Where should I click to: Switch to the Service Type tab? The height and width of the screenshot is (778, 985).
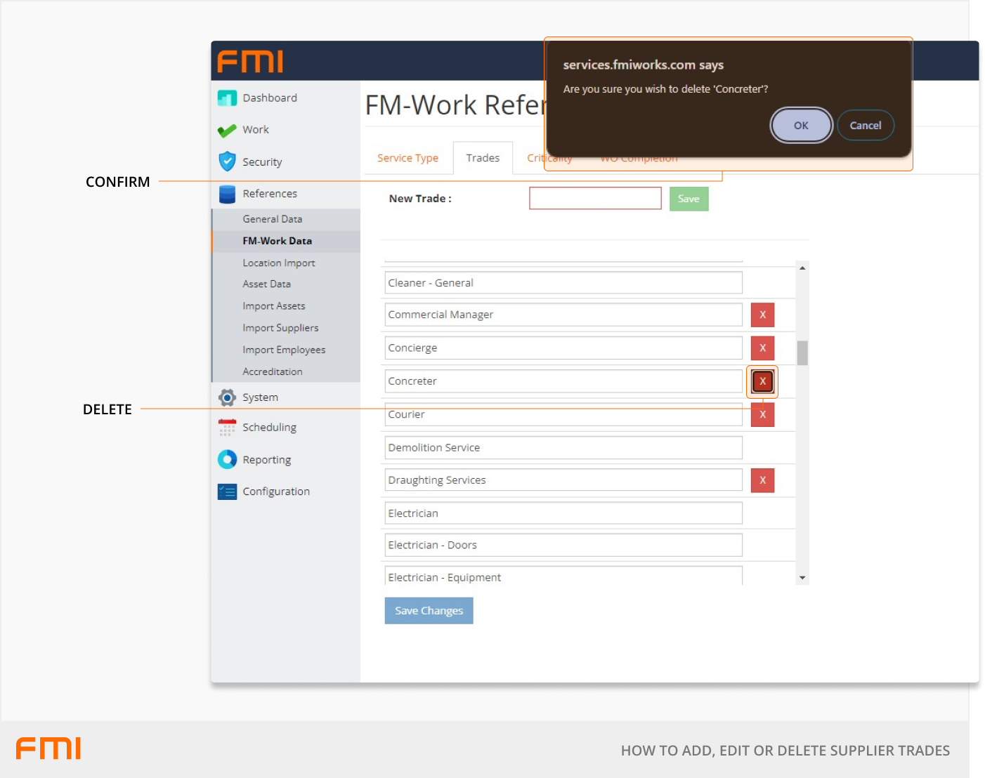pos(407,158)
